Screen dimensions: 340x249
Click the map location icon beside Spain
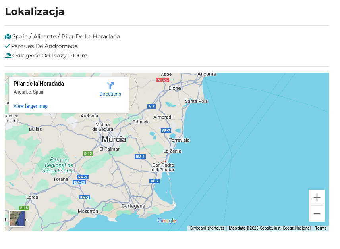[x=8, y=36]
